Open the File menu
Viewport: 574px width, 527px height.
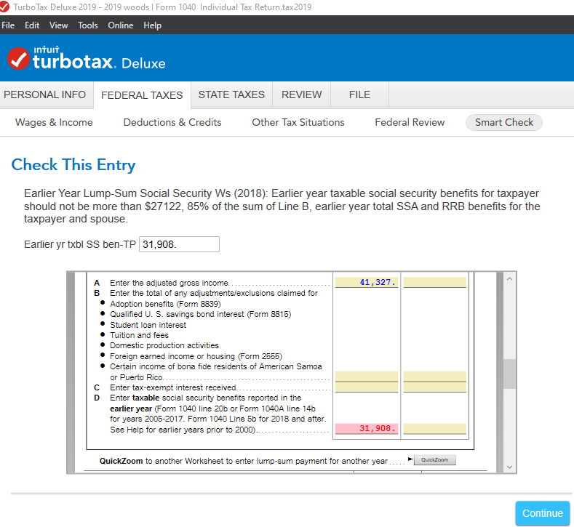pyautogui.click(x=8, y=25)
